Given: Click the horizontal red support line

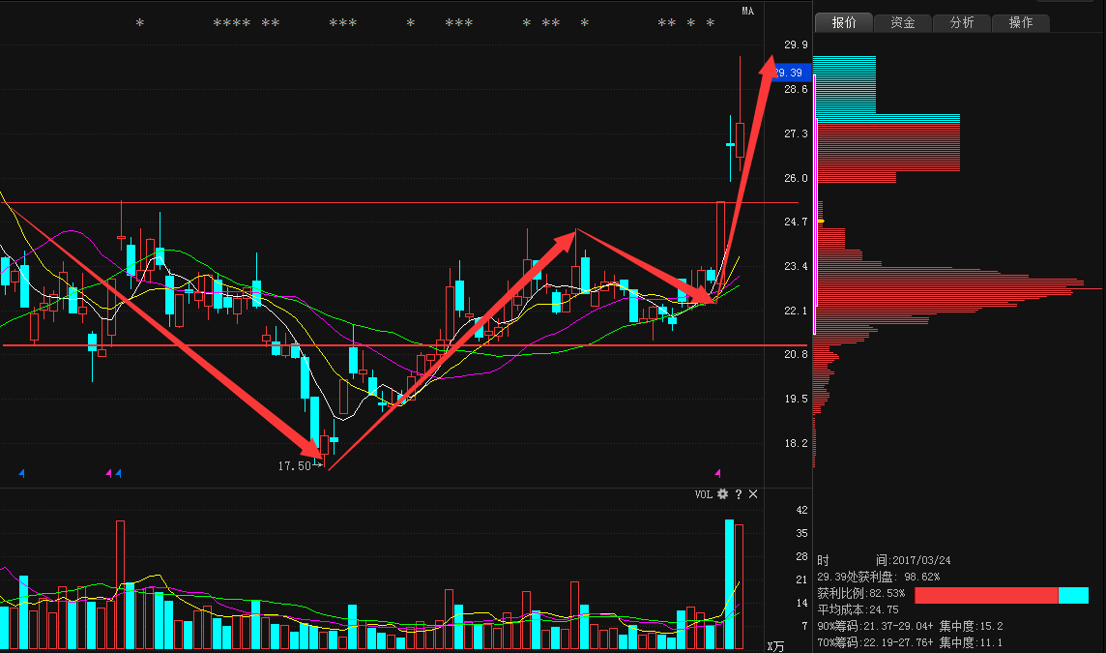Looking at the screenshot, I should [x=193, y=345].
